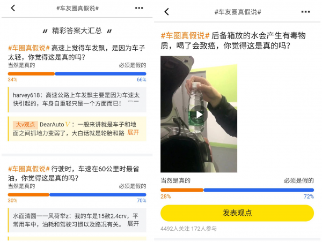Tap back arrow on left screen
Image resolution: width=322 pixels, height=242 pixels.
pyautogui.click(x=13, y=8)
